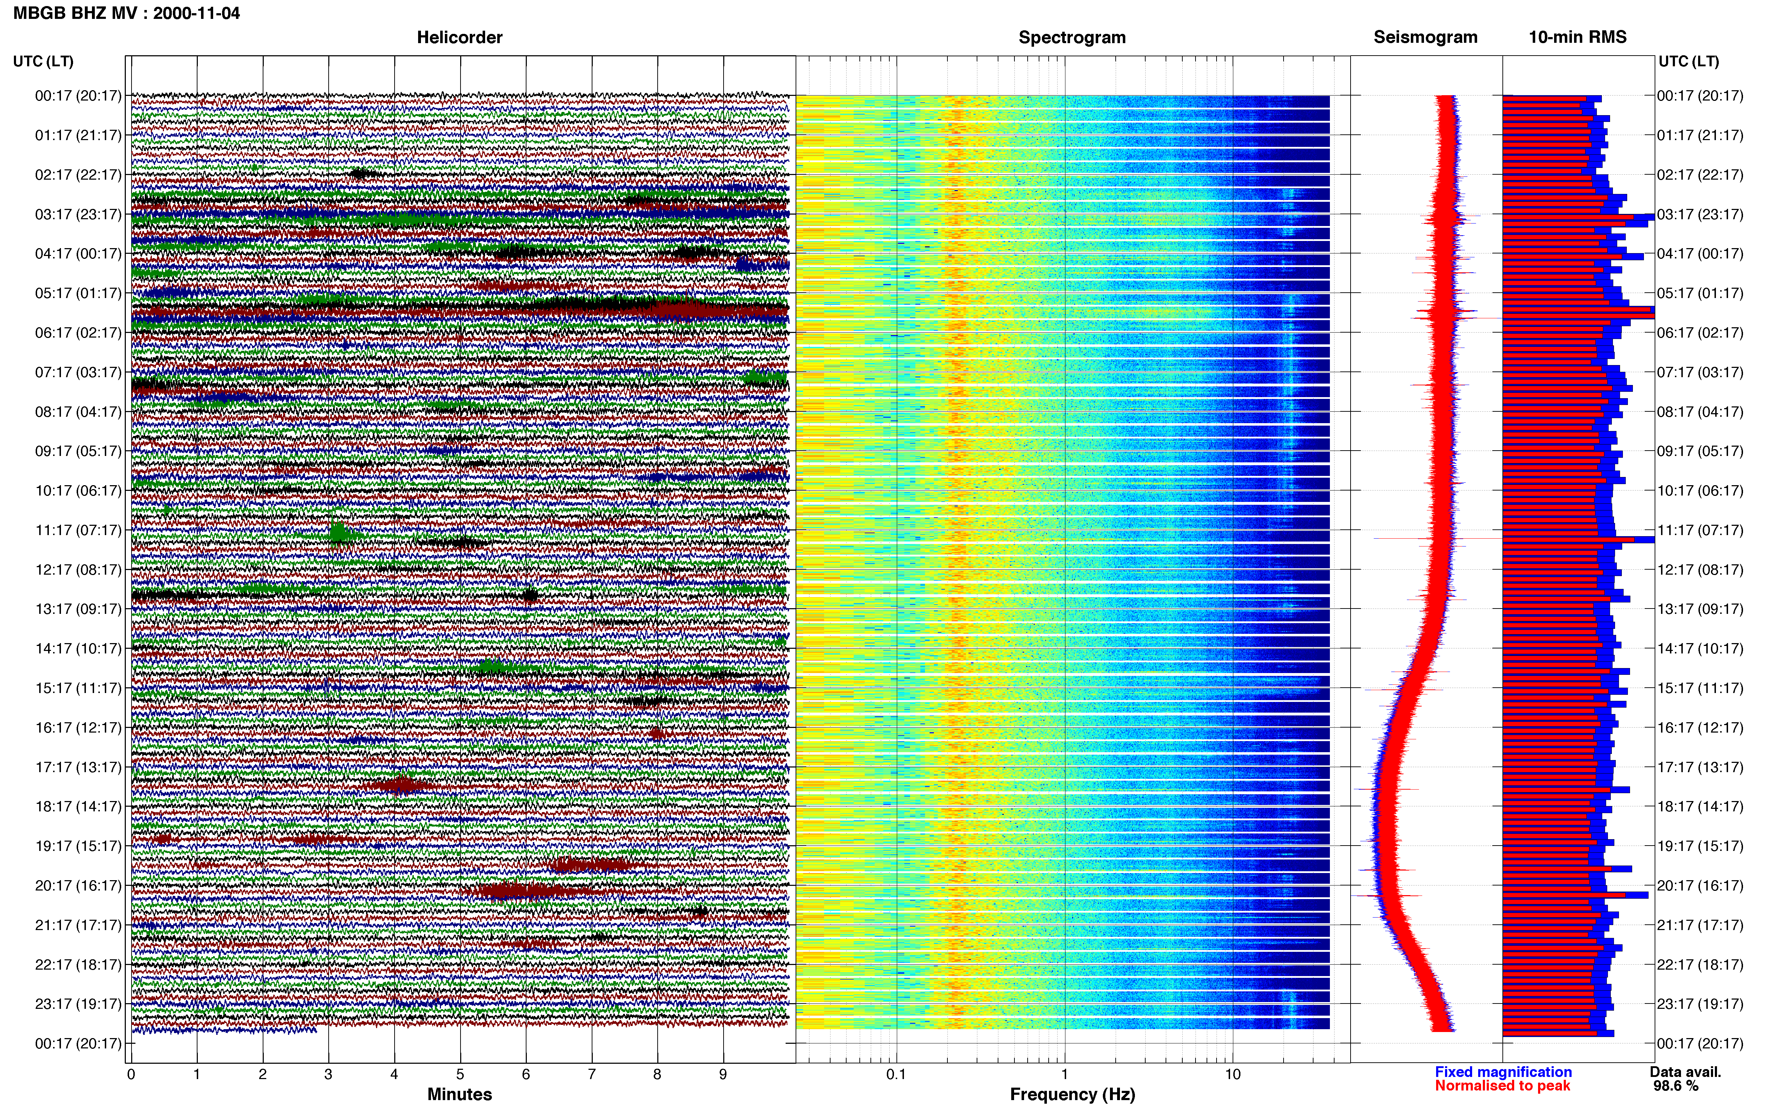Click right time label '04:17 (00:17)'
Viewport: 1789px width, 1119px height.
pos(1700,254)
